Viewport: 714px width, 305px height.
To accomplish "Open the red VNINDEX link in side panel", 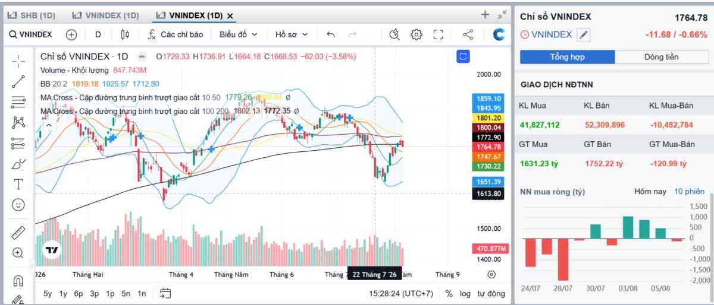I will [x=552, y=35].
